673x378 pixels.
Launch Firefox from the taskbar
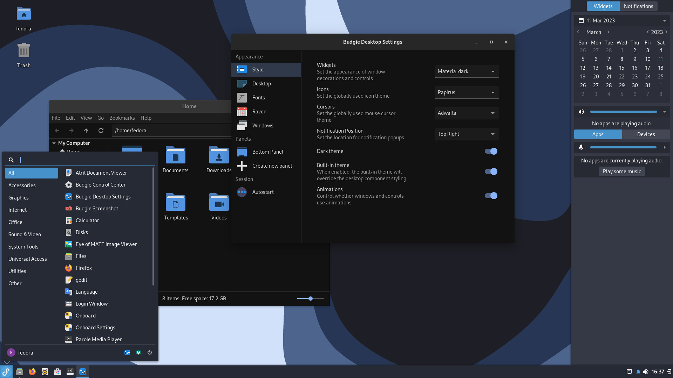(x=32, y=372)
